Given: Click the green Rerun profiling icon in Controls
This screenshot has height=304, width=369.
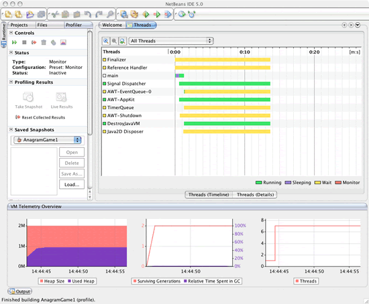Looking at the screenshot, I should coord(14,42).
